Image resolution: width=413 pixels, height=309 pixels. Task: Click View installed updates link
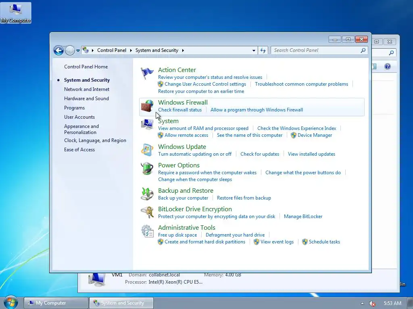311,154
